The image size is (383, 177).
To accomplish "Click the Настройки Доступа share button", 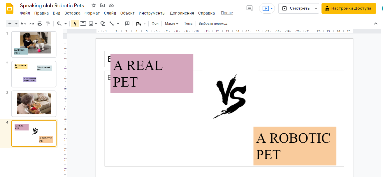I will coord(349,8).
